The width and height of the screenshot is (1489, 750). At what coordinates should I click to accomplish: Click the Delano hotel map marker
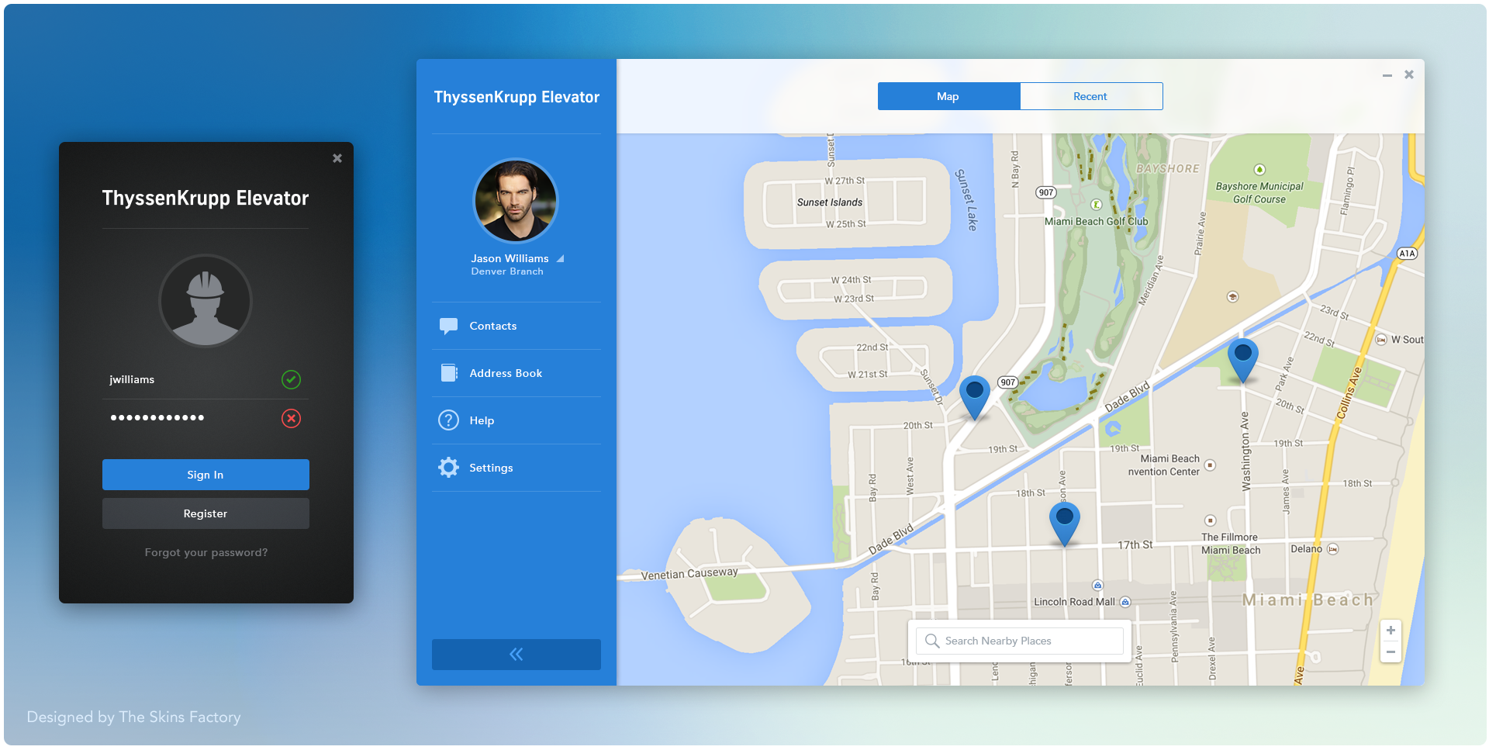point(1333,549)
